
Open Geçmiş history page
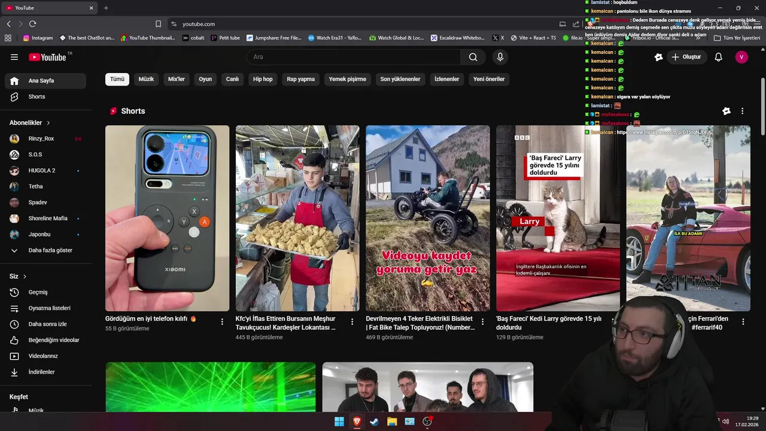45,292
